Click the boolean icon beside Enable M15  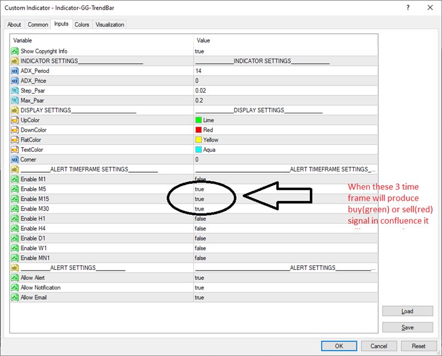(x=15, y=199)
